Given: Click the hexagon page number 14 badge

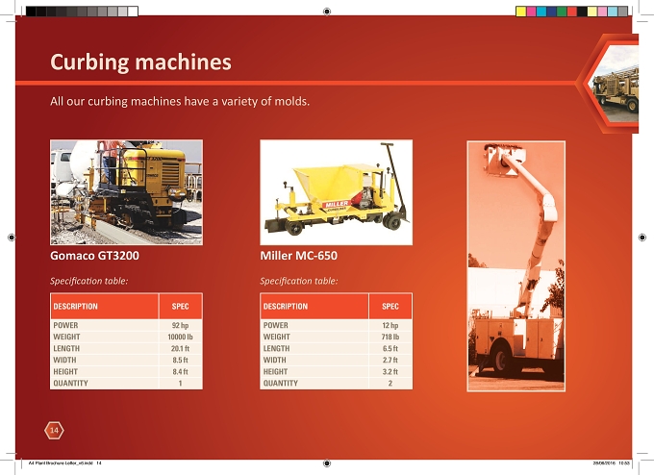Looking at the screenshot, I should pos(54,430).
